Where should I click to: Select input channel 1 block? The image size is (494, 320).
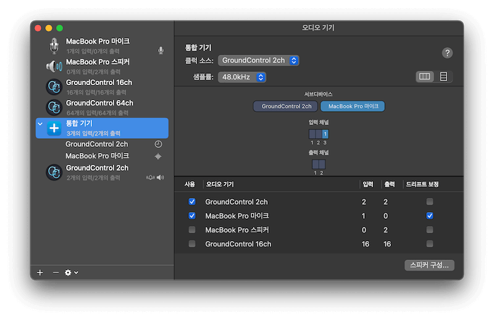(312, 134)
